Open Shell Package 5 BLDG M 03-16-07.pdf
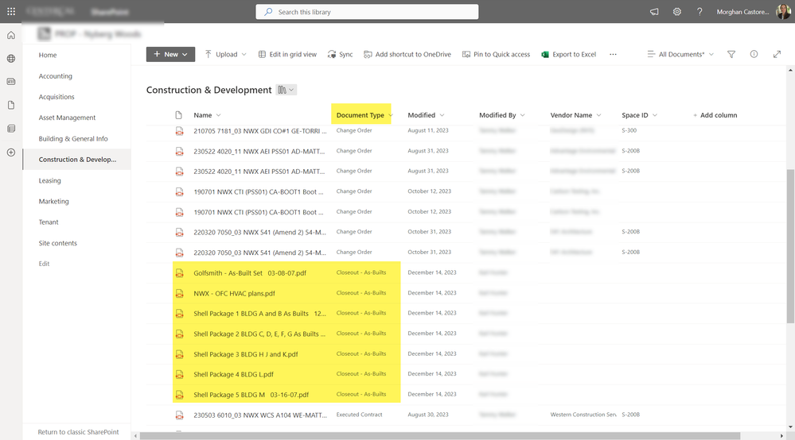 click(x=251, y=395)
